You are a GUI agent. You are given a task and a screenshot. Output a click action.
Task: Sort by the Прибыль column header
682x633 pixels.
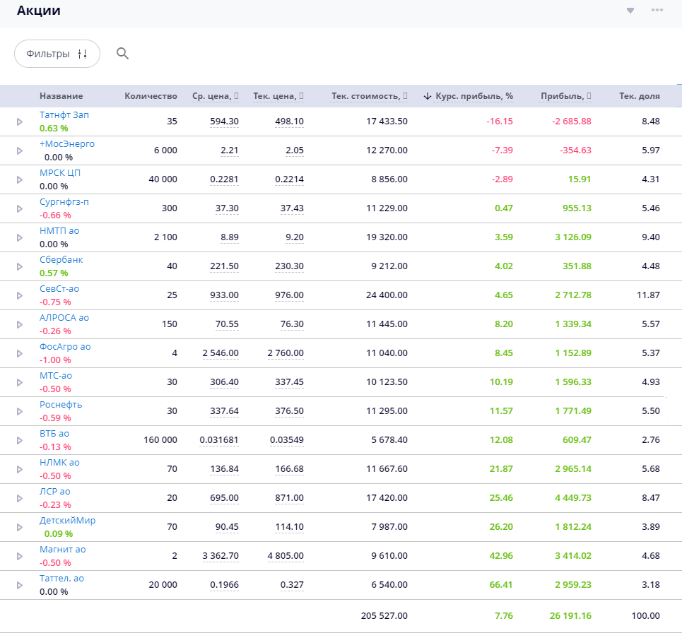(566, 96)
